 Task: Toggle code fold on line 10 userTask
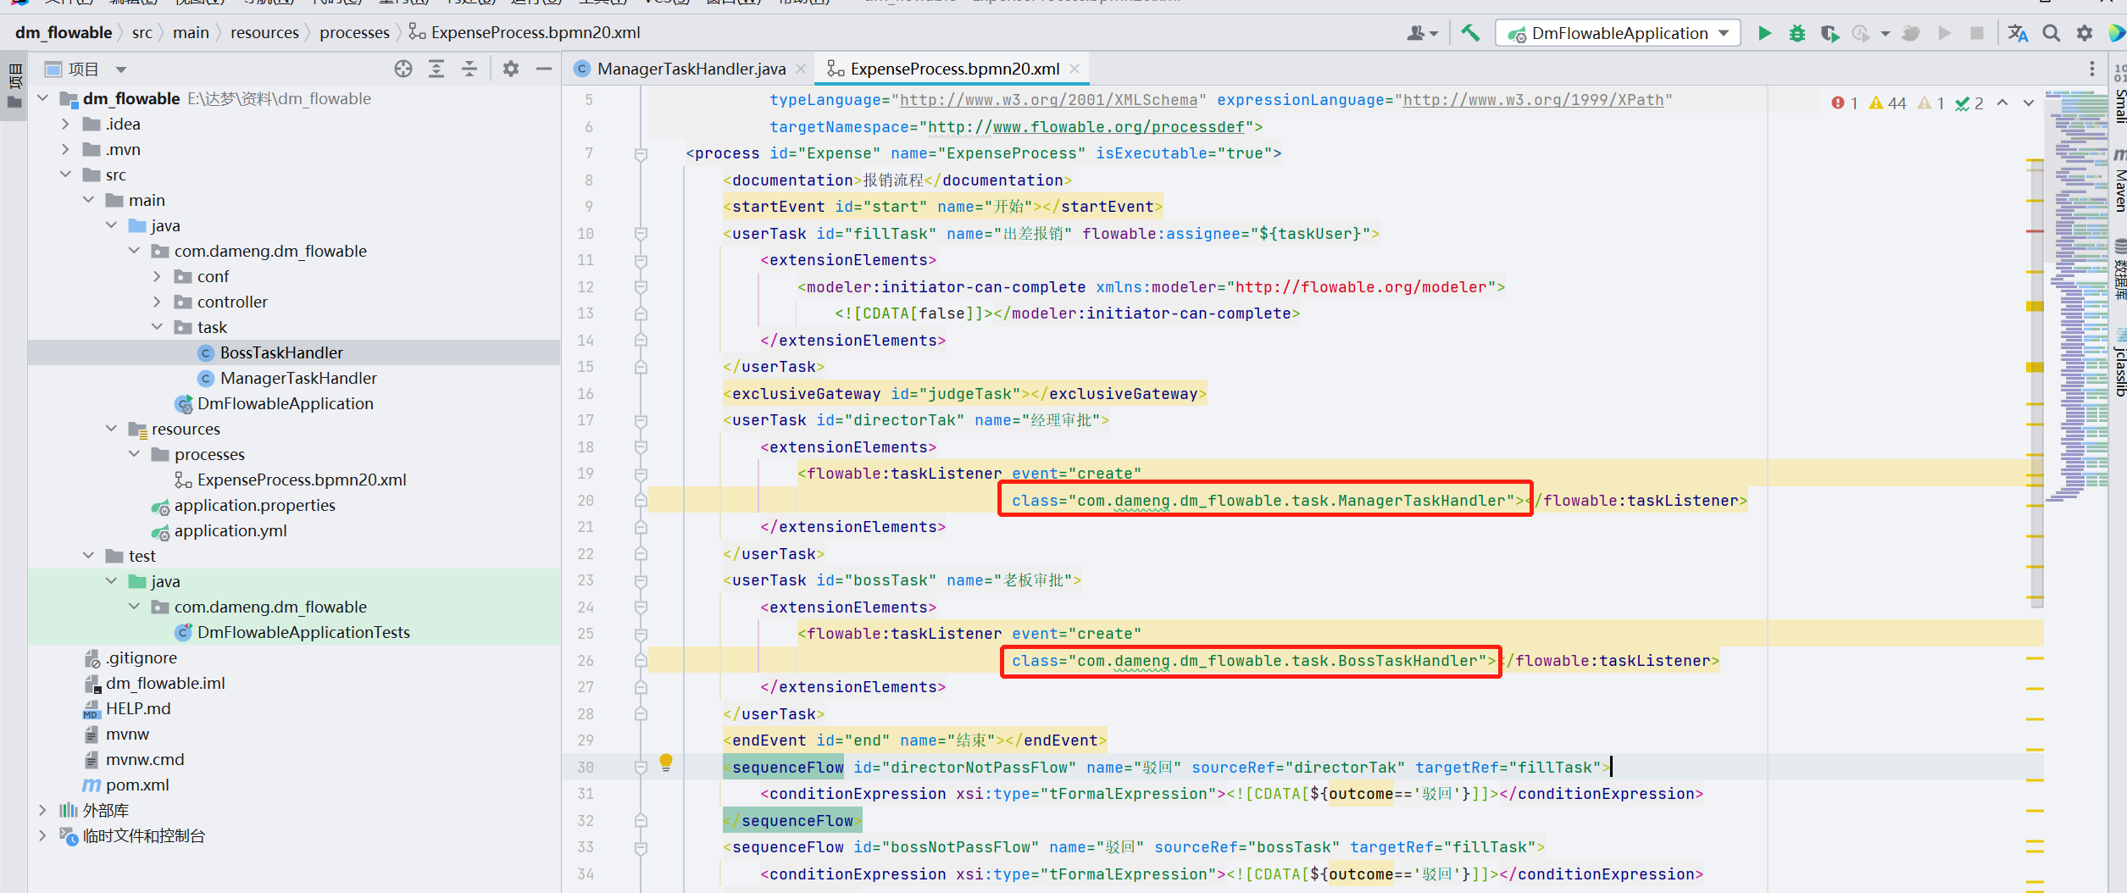(641, 234)
